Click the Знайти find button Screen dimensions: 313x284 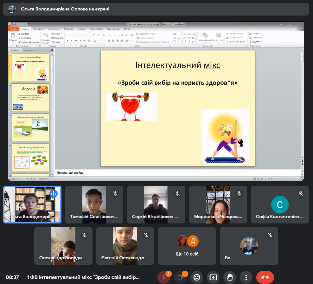254,34
